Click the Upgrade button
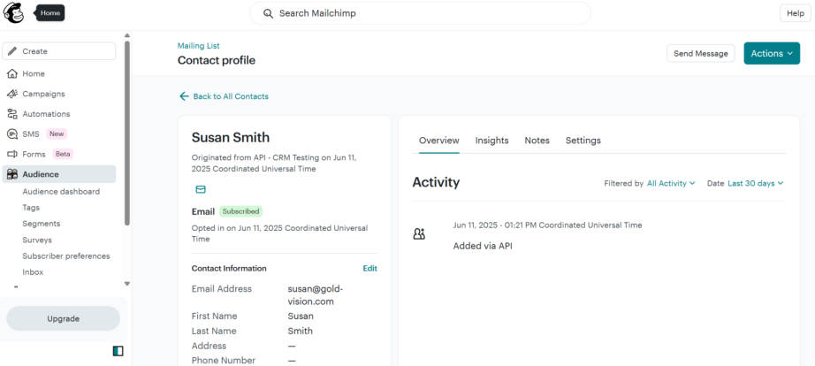This screenshot has height=366, width=815. [63, 318]
